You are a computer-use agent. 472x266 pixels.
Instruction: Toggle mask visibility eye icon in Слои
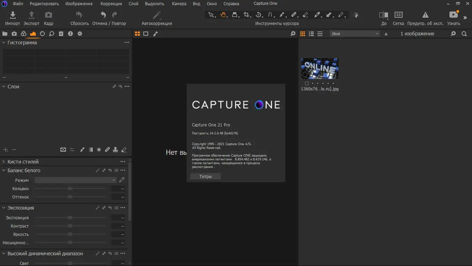(63, 150)
